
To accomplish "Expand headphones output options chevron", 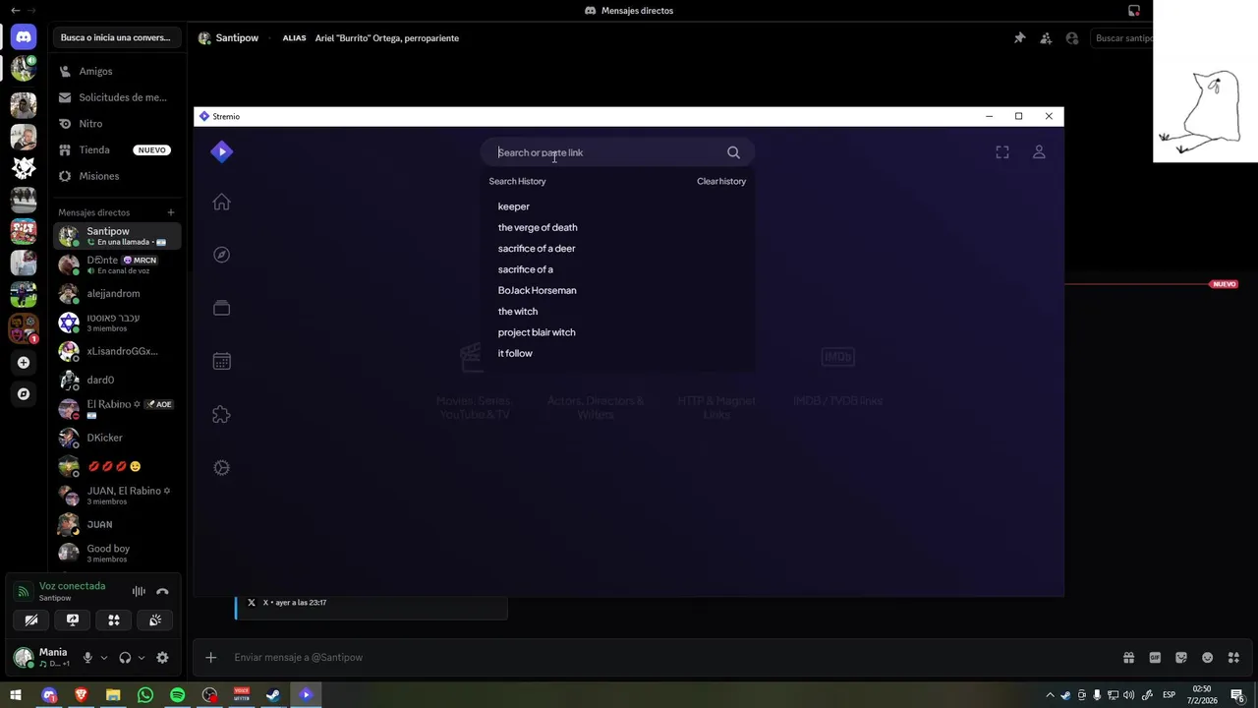I will point(142,658).
